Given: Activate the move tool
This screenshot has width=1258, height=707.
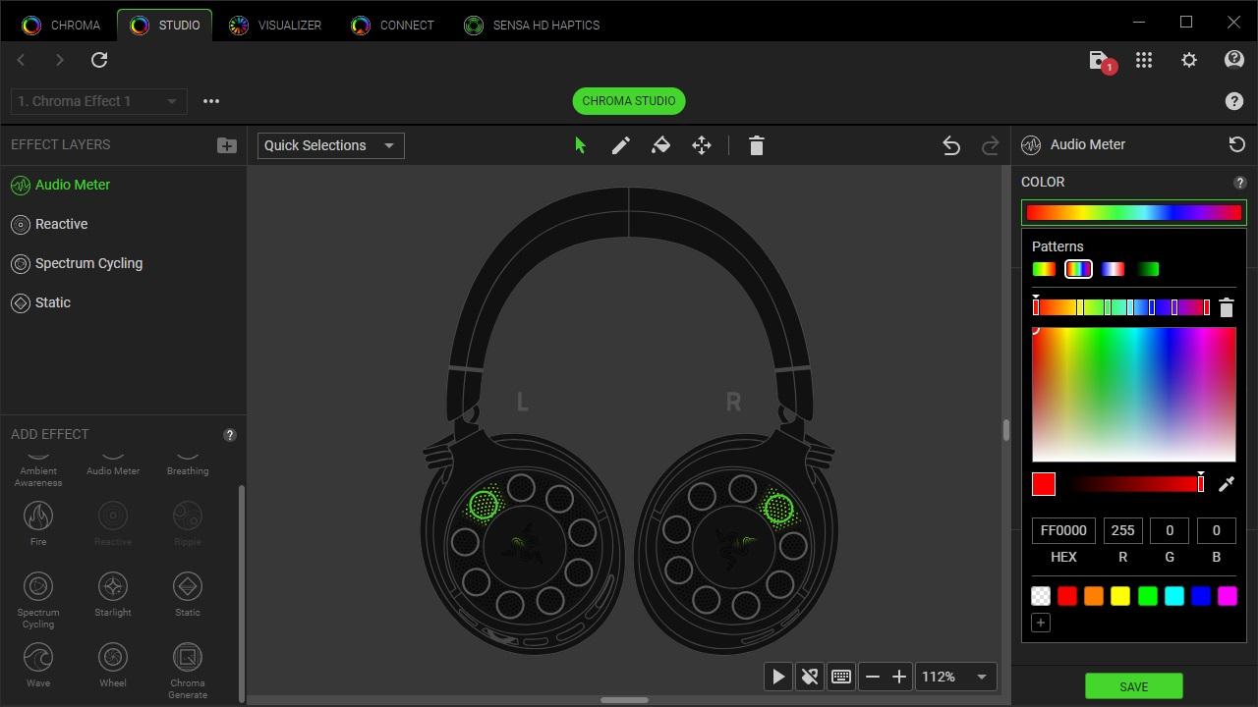Looking at the screenshot, I should pos(702,145).
